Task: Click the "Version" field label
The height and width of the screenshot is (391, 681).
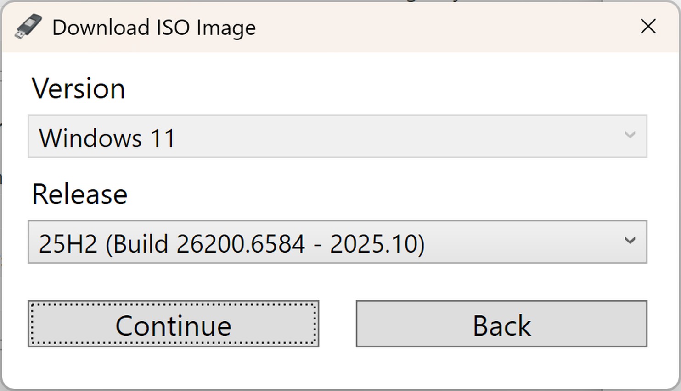Action: pyautogui.click(x=79, y=88)
